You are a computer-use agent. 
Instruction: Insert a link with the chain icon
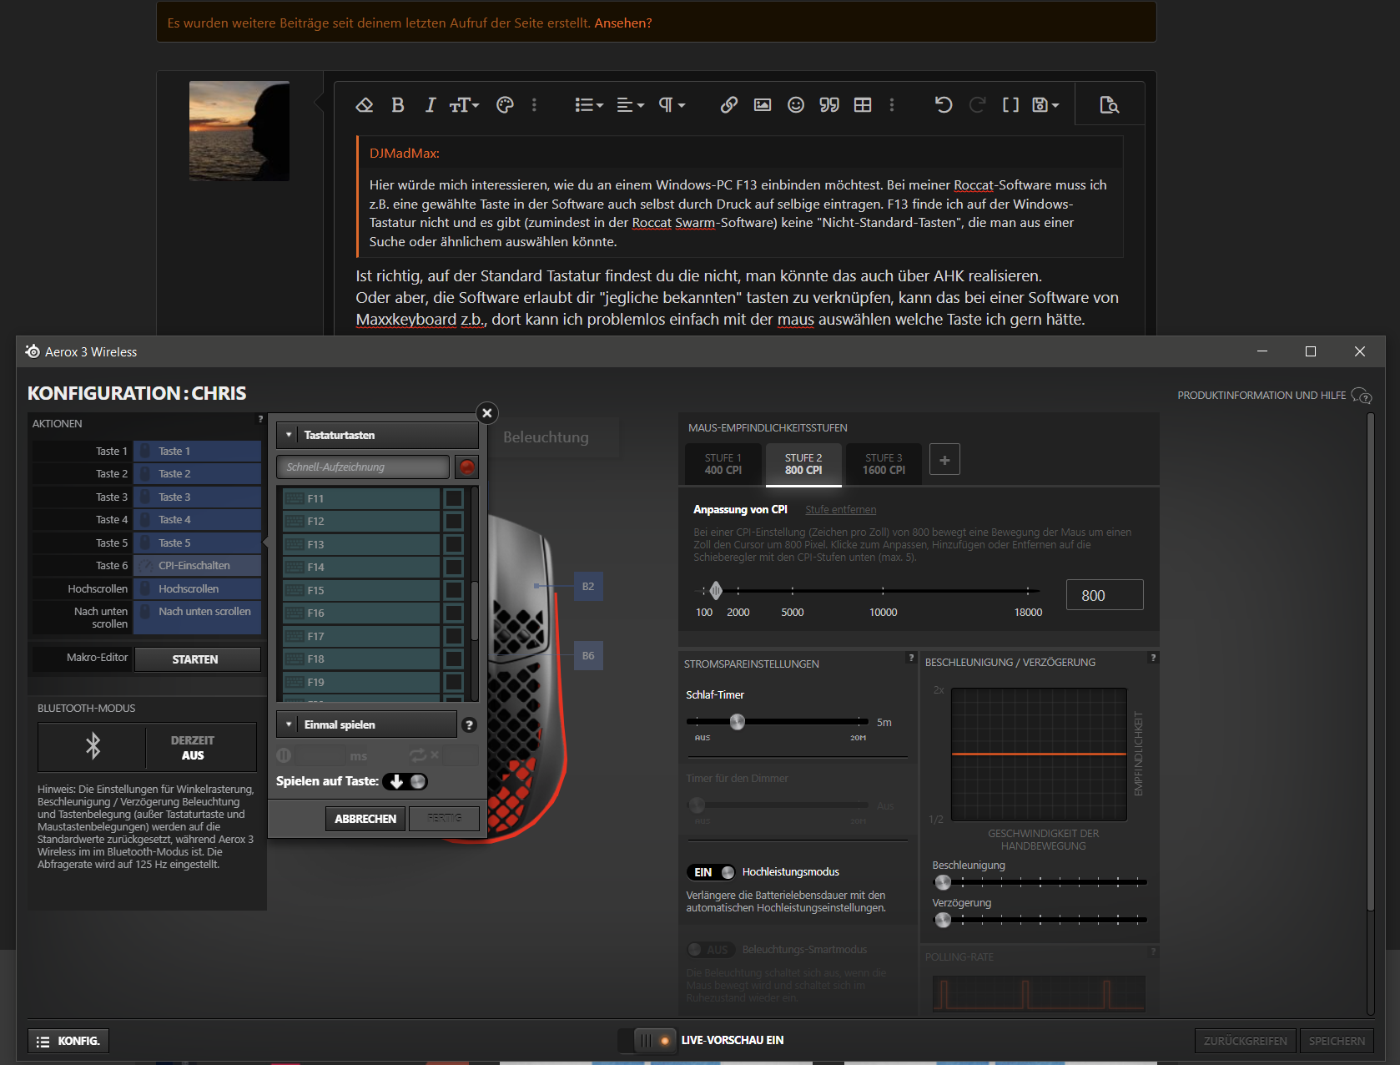[729, 105]
